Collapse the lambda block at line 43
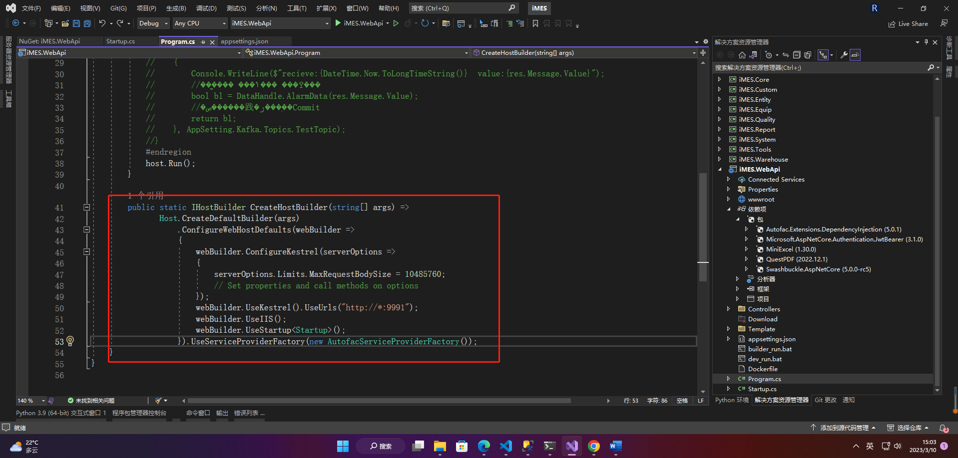This screenshot has width=958, height=458. [x=86, y=229]
